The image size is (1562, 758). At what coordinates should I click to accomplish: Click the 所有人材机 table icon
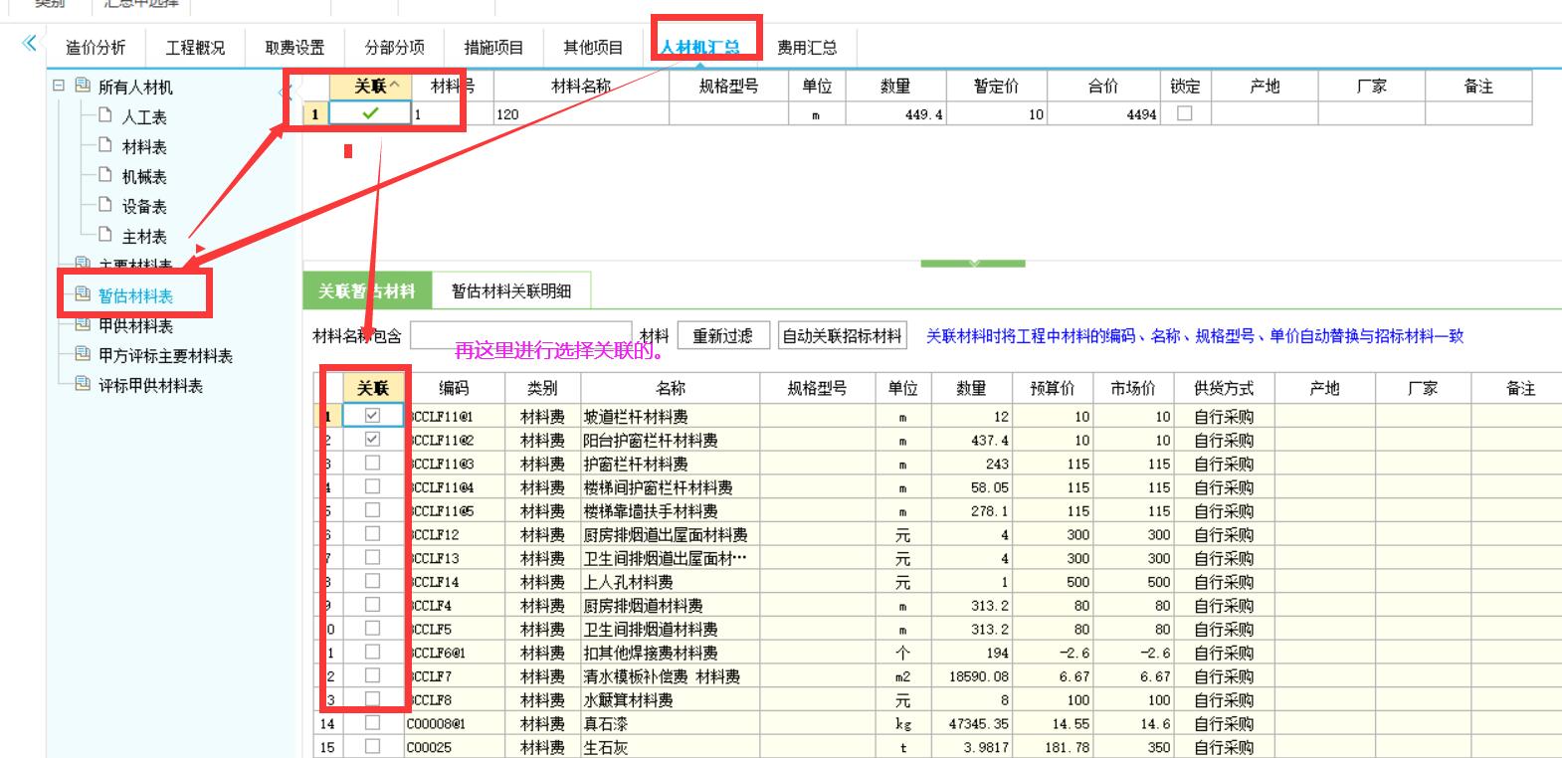(83, 87)
